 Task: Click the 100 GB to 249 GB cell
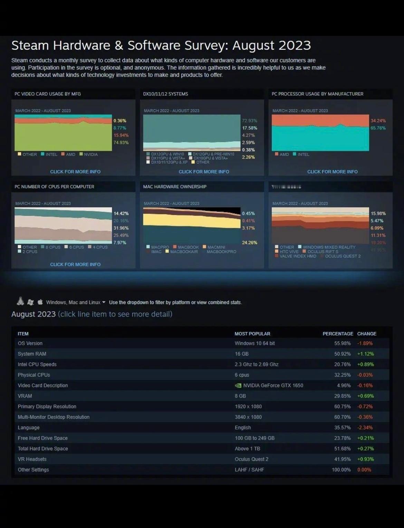(x=254, y=438)
